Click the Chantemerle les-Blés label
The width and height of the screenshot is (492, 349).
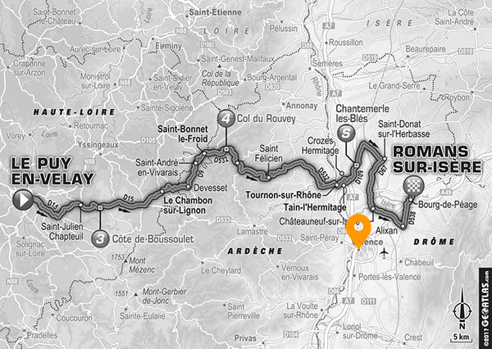pyautogui.click(x=362, y=114)
